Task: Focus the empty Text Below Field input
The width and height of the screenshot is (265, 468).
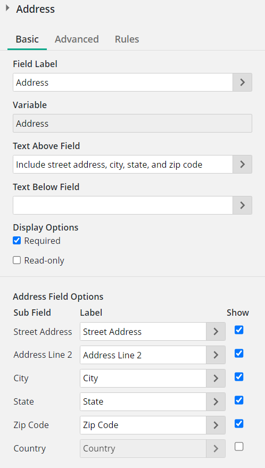Action: pos(122,206)
